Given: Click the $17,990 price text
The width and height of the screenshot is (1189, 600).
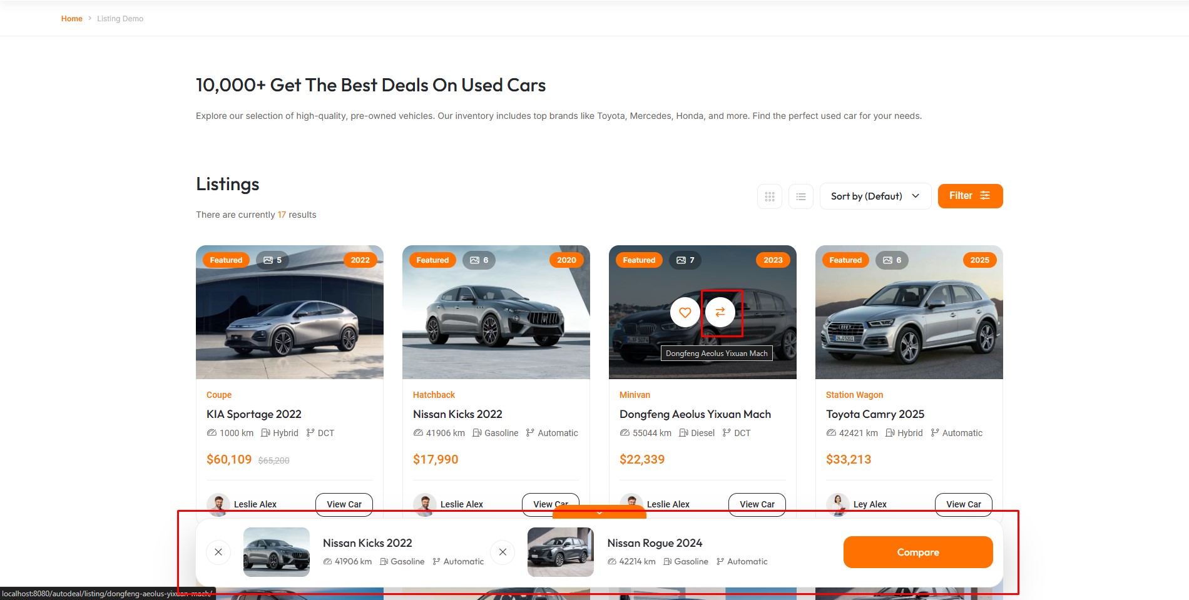Looking at the screenshot, I should click(x=436, y=460).
